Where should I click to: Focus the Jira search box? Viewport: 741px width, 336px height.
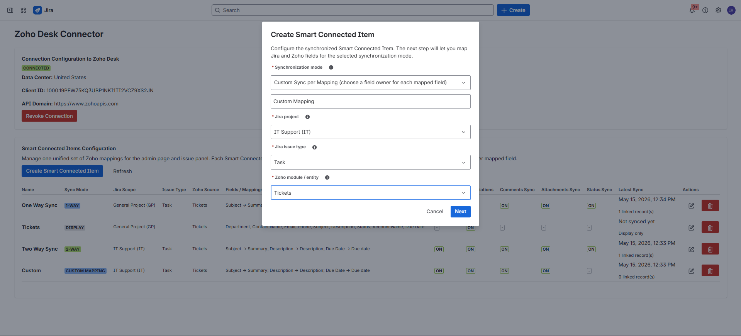(x=352, y=10)
